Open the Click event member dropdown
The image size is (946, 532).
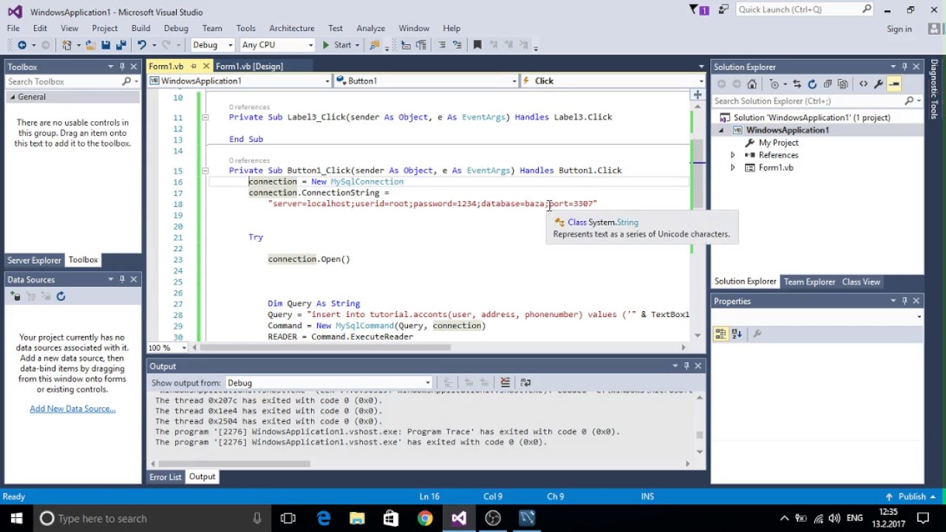point(613,81)
